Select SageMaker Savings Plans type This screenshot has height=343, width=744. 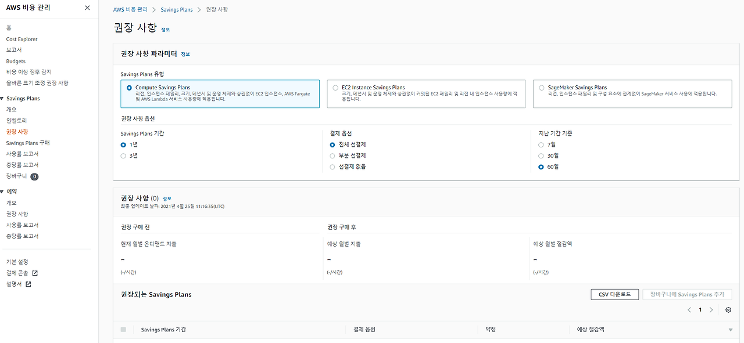point(632,94)
